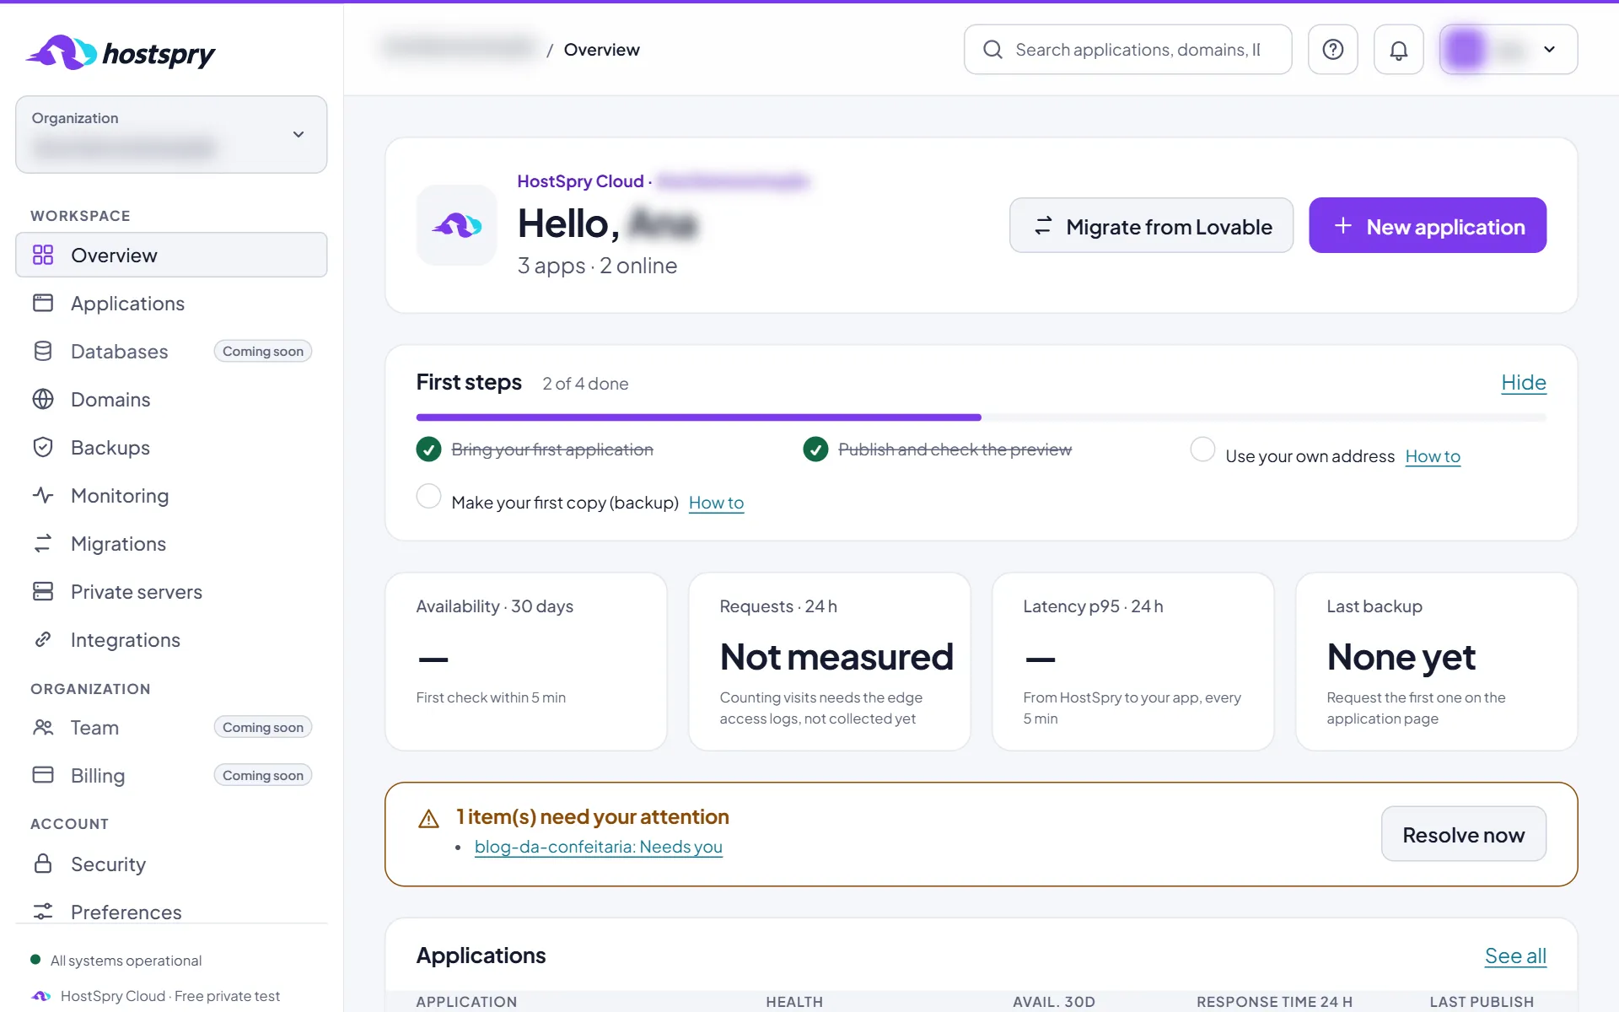Image resolution: width=1619 pixels, height=1012 pixels.
Task: Click the New application button
Action: [1428, 225]
